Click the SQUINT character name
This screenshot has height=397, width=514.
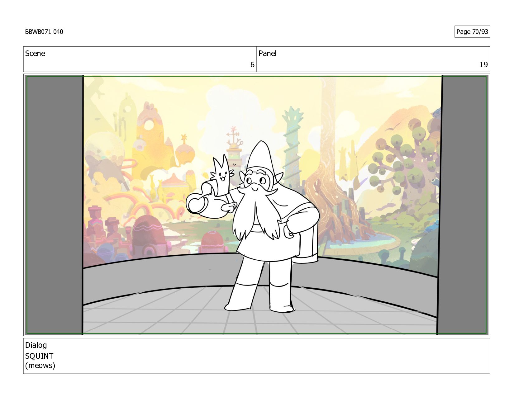click(x=39, y=356)
